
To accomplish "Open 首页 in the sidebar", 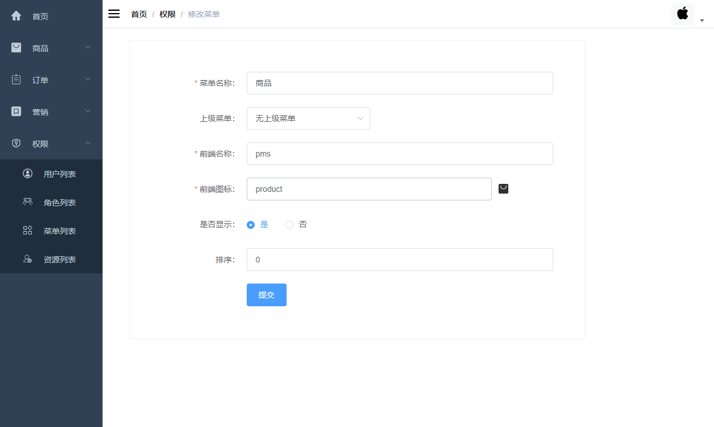I will (51, 16).
